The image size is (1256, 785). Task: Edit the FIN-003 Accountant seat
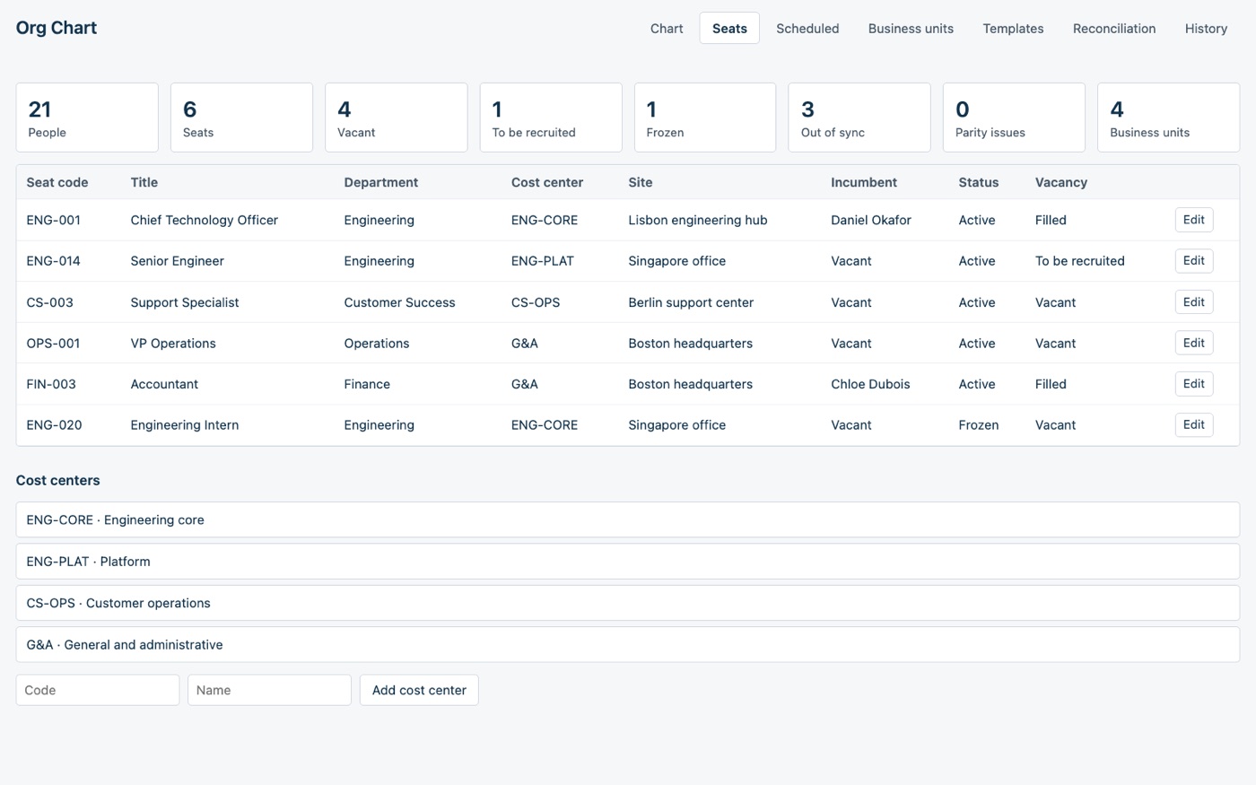(1193, 384)
